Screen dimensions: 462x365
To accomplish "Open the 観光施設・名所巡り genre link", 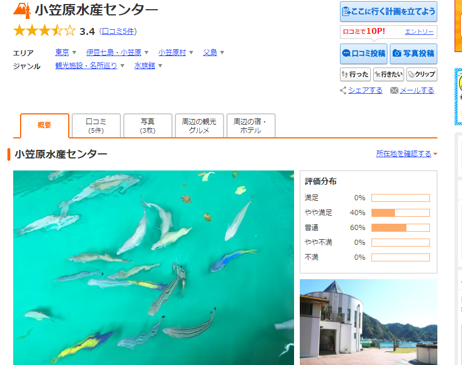I will [x=86, y=66].
